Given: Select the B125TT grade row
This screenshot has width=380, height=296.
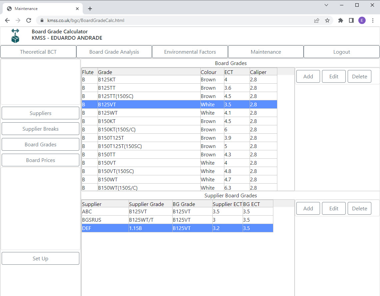Looking at the screenshot, I should click(179, 88).
